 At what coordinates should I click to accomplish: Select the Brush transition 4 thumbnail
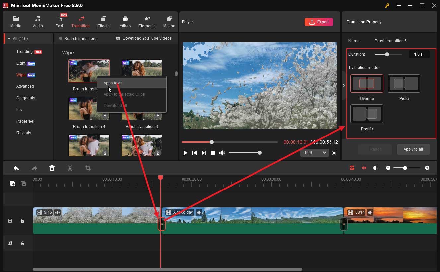point(89,108)
